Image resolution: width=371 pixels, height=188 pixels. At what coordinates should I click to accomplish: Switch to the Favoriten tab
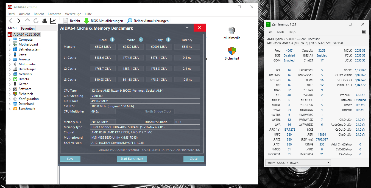[x=28, y=28]
